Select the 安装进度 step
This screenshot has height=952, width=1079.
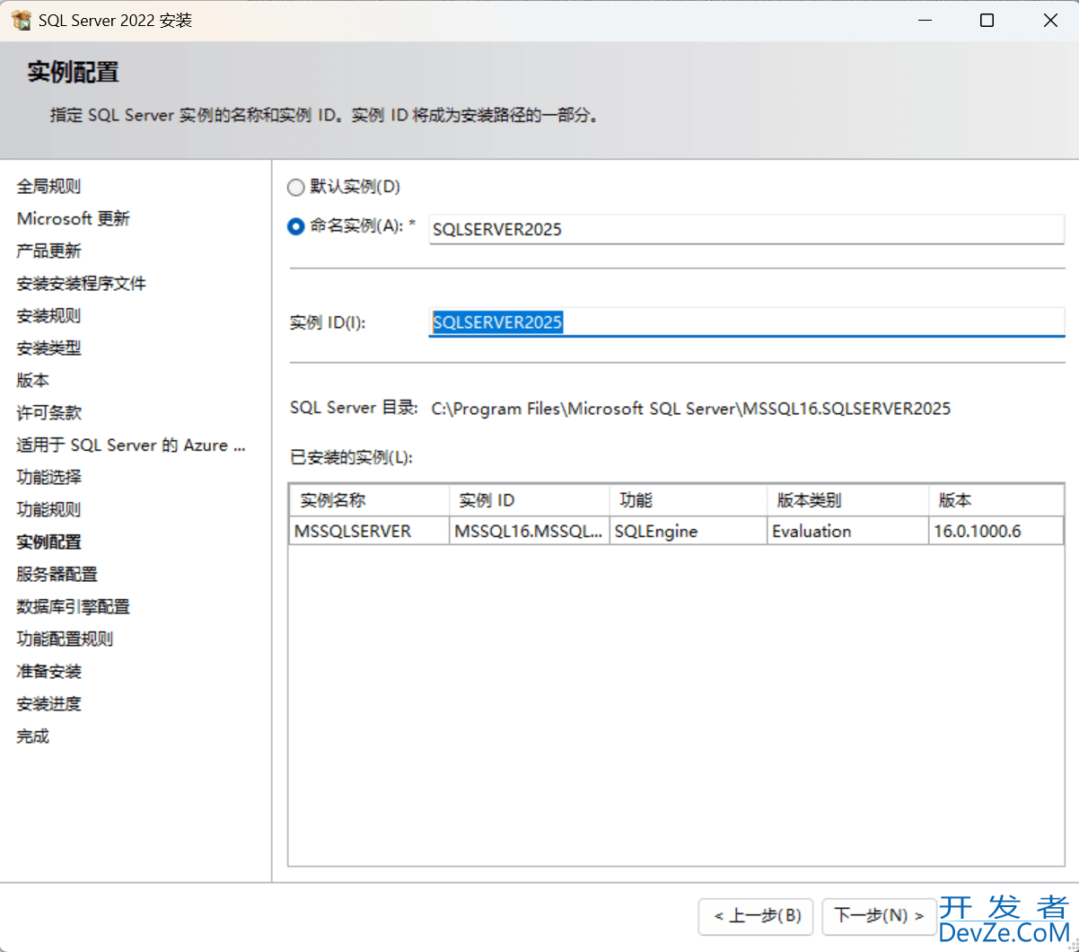pyautogui.click(x=48, y=703)
